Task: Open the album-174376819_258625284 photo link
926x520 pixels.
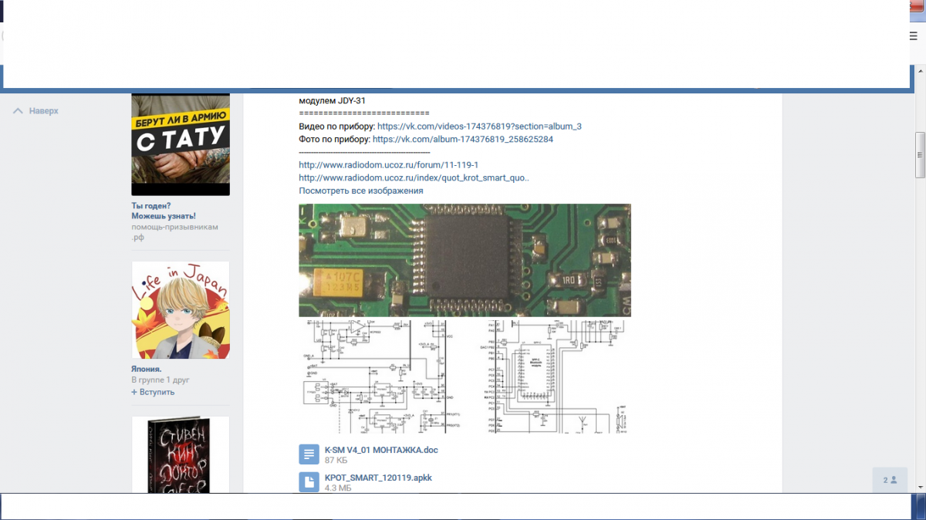Action: [462, 140]
